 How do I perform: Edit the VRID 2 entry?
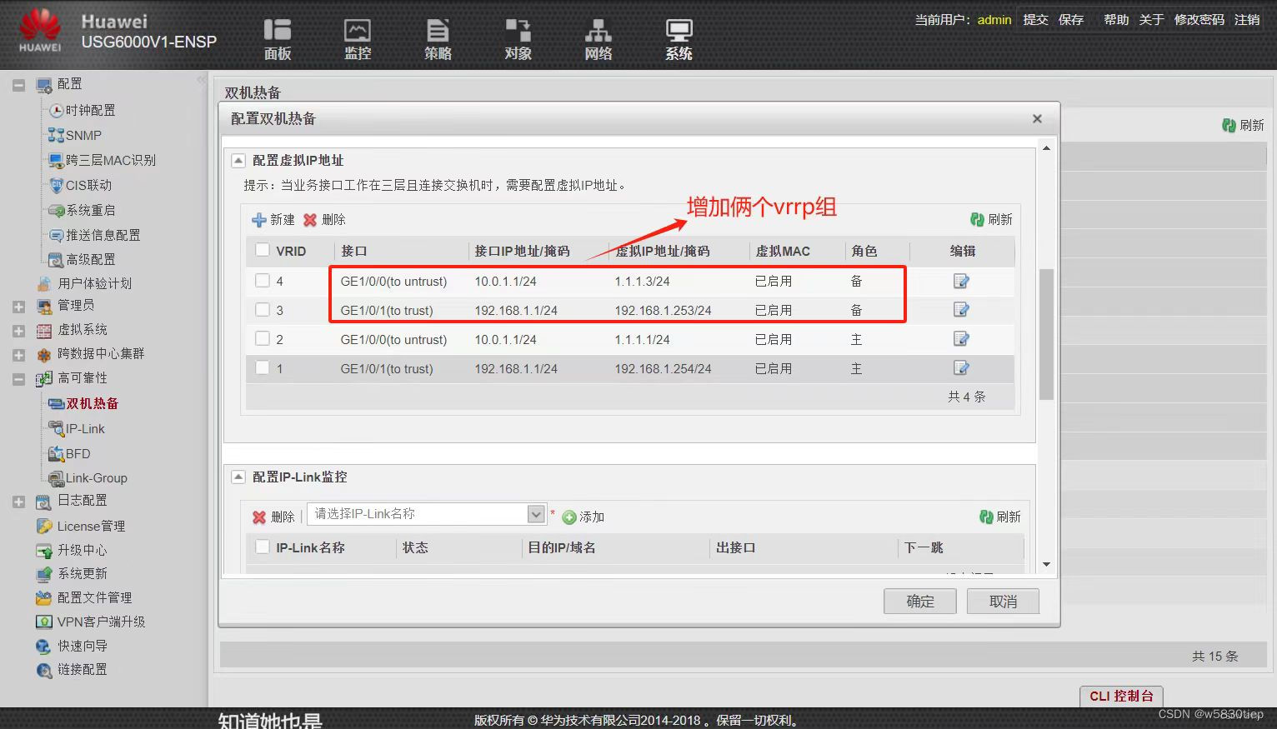[961, 339]
